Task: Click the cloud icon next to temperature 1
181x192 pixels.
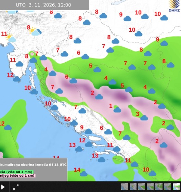Action: click(117, 110)
